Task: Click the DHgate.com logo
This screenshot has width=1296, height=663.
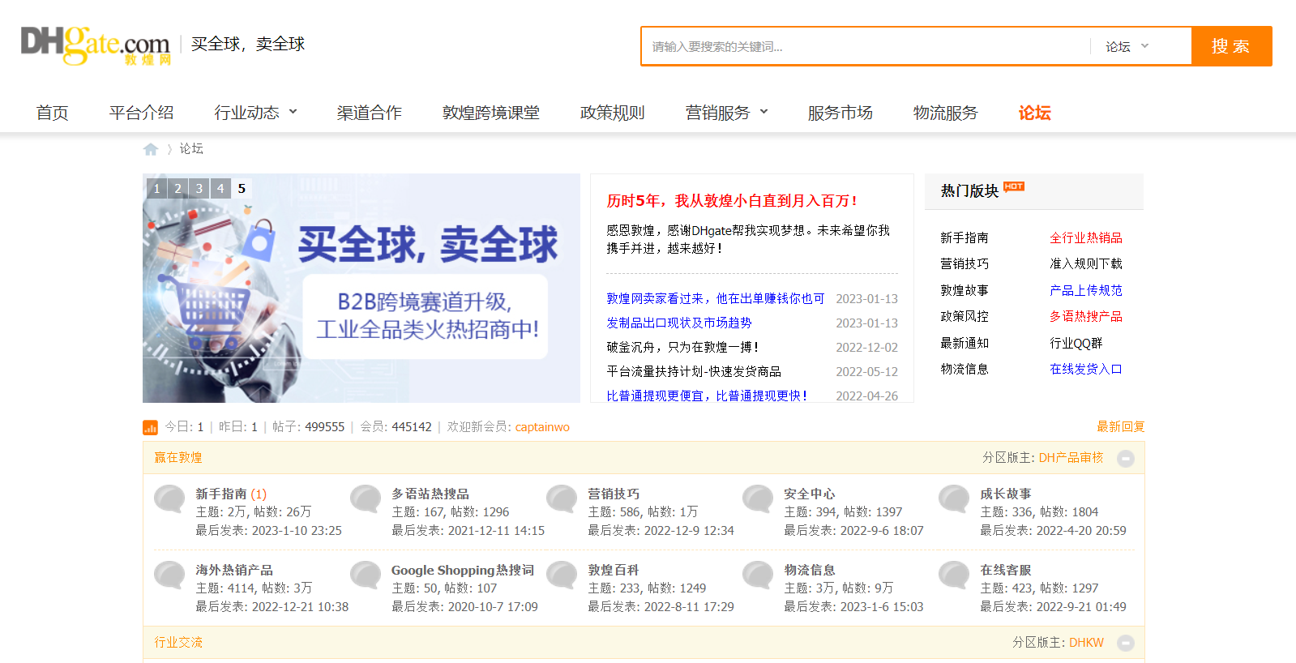Action: click(x=96, y=45)
